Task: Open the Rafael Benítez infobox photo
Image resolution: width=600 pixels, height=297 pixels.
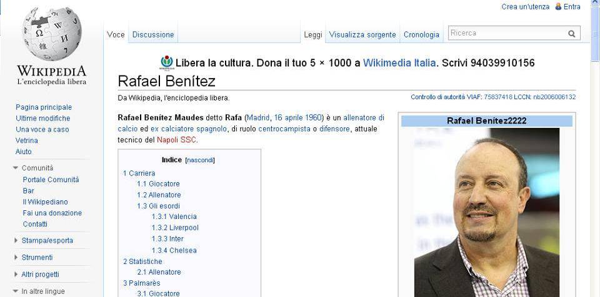Action: (x=487, y=213)
